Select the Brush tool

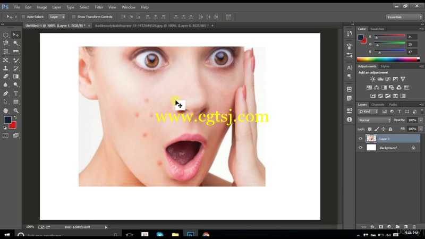tap(16, 60)
